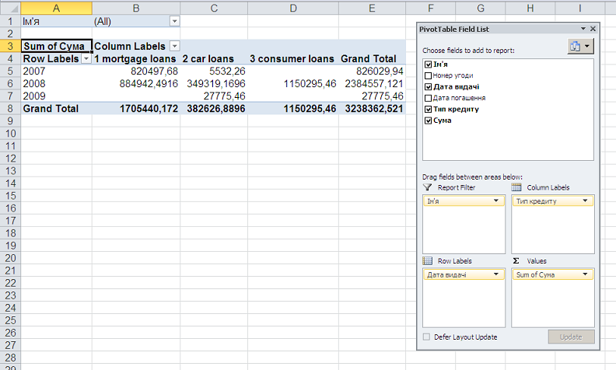Close the PivotTable Field List pane
Screen dimensions: 616x370
click(x=593, y=29)
